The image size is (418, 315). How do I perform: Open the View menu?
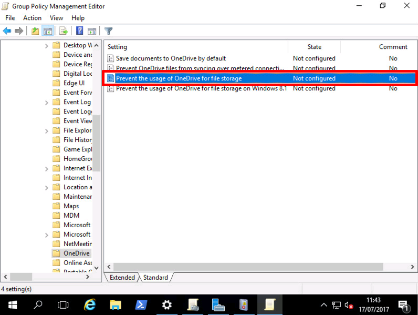pyautogui.click(x=56, y=18)
